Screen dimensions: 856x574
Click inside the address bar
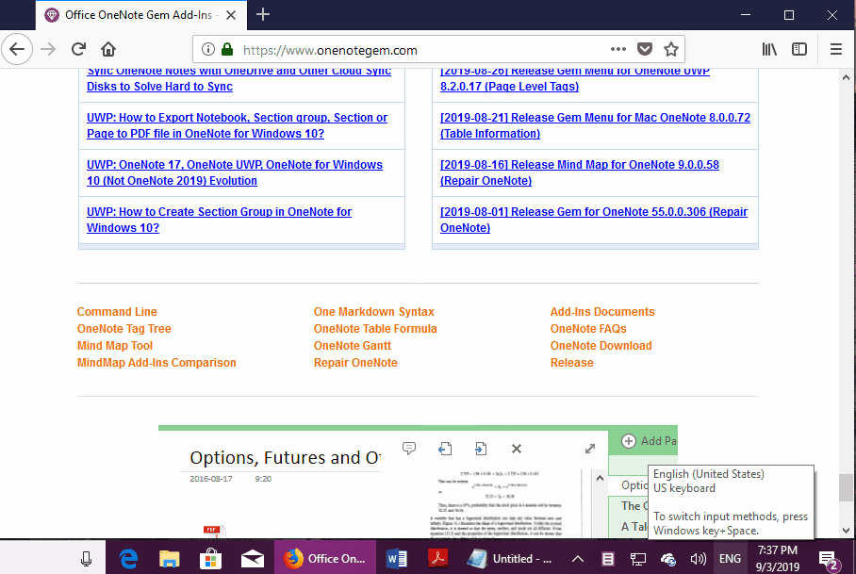click(x=377, y=48)
